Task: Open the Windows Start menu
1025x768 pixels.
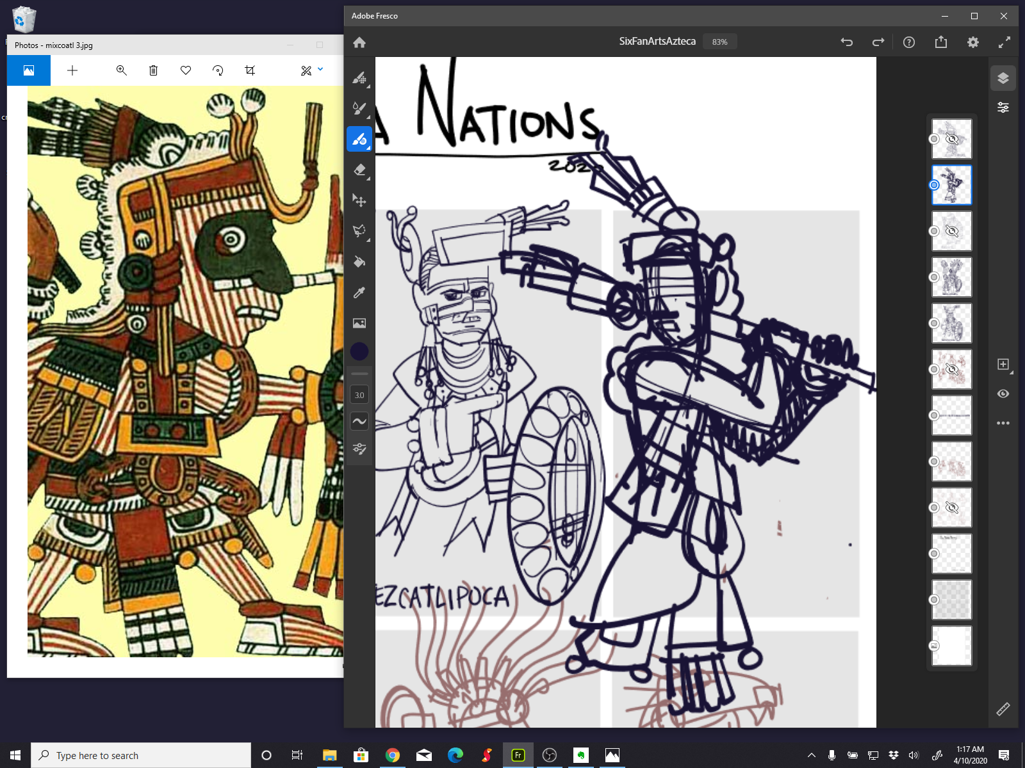Action: (15, 755)
